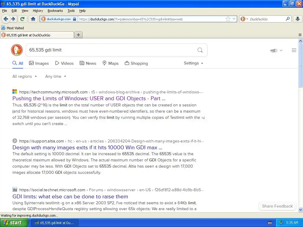Viewport: 303px width, 227px height.
Task: Select the All results tab
Action: (x=18, y=63)
